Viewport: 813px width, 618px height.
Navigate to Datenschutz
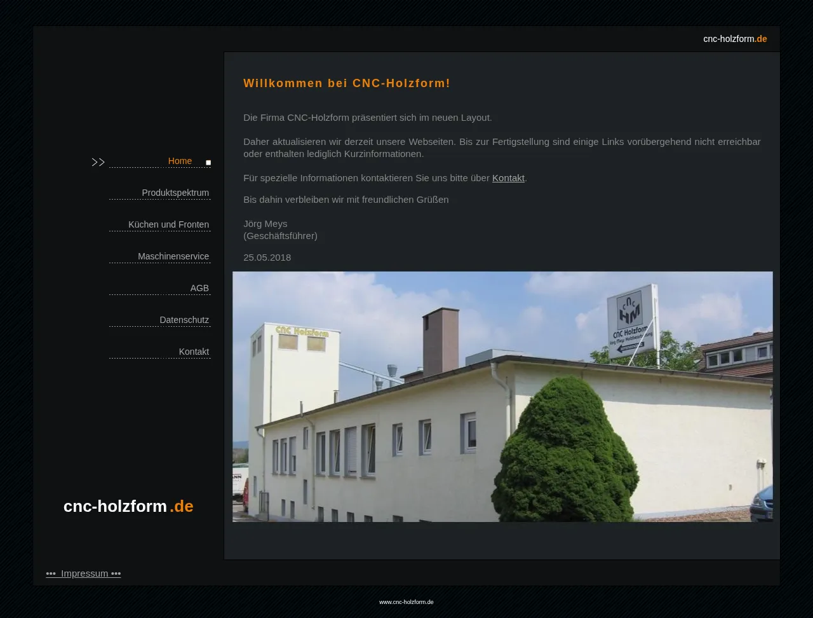point(184,320)
